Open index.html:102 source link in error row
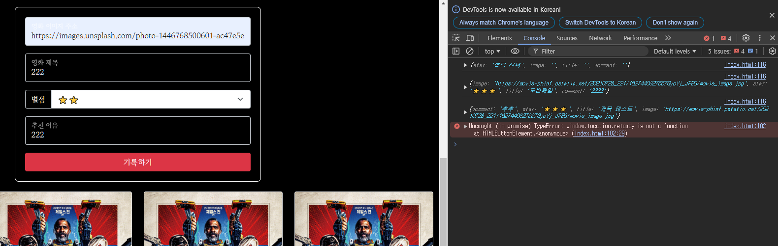 point(745,126)
